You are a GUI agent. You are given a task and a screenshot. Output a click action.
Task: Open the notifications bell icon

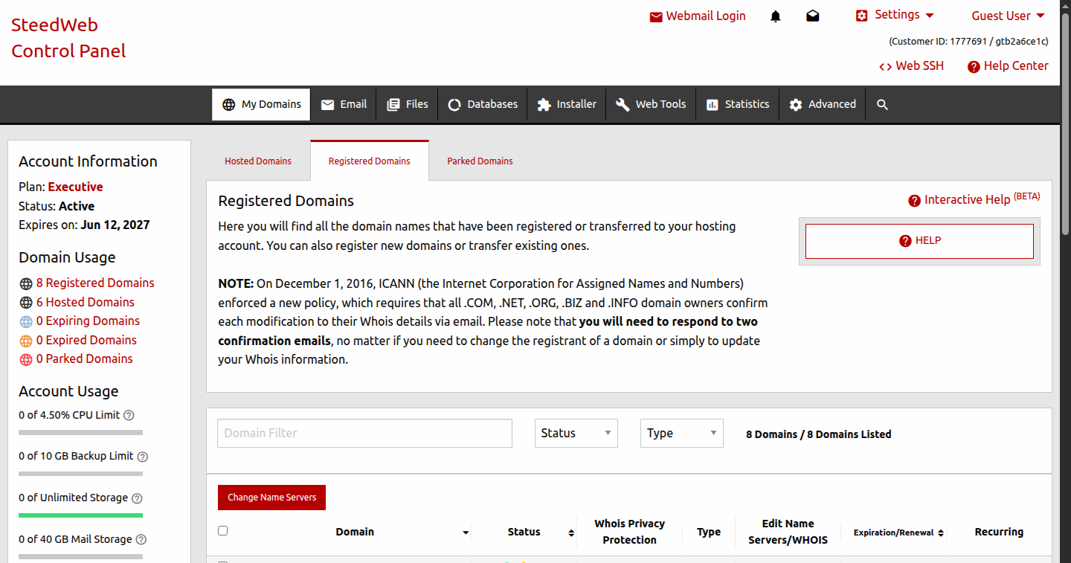pos(776,16)
